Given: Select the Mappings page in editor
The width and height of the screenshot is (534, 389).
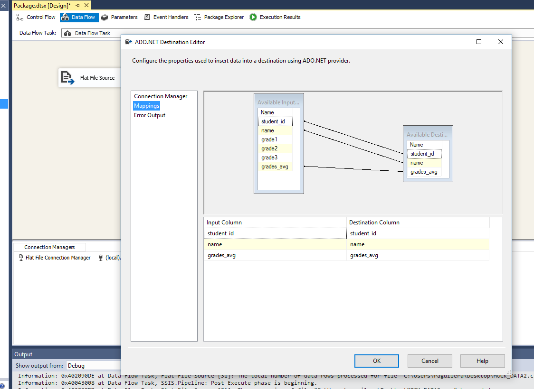Looking at the screenshot, I should click(146, 106).
